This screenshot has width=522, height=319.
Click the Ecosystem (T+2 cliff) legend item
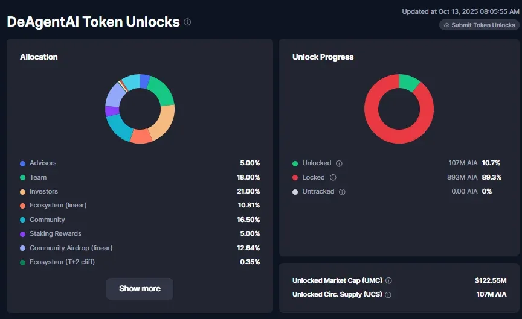click(62, 262)
